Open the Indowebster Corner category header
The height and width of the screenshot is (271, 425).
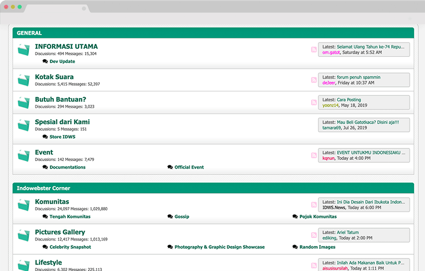pyautogui.click(x=43, y=188)
